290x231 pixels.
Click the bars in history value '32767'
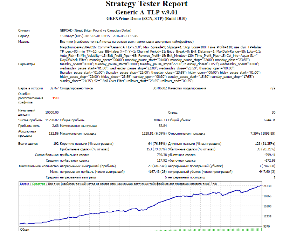point(54,88)
